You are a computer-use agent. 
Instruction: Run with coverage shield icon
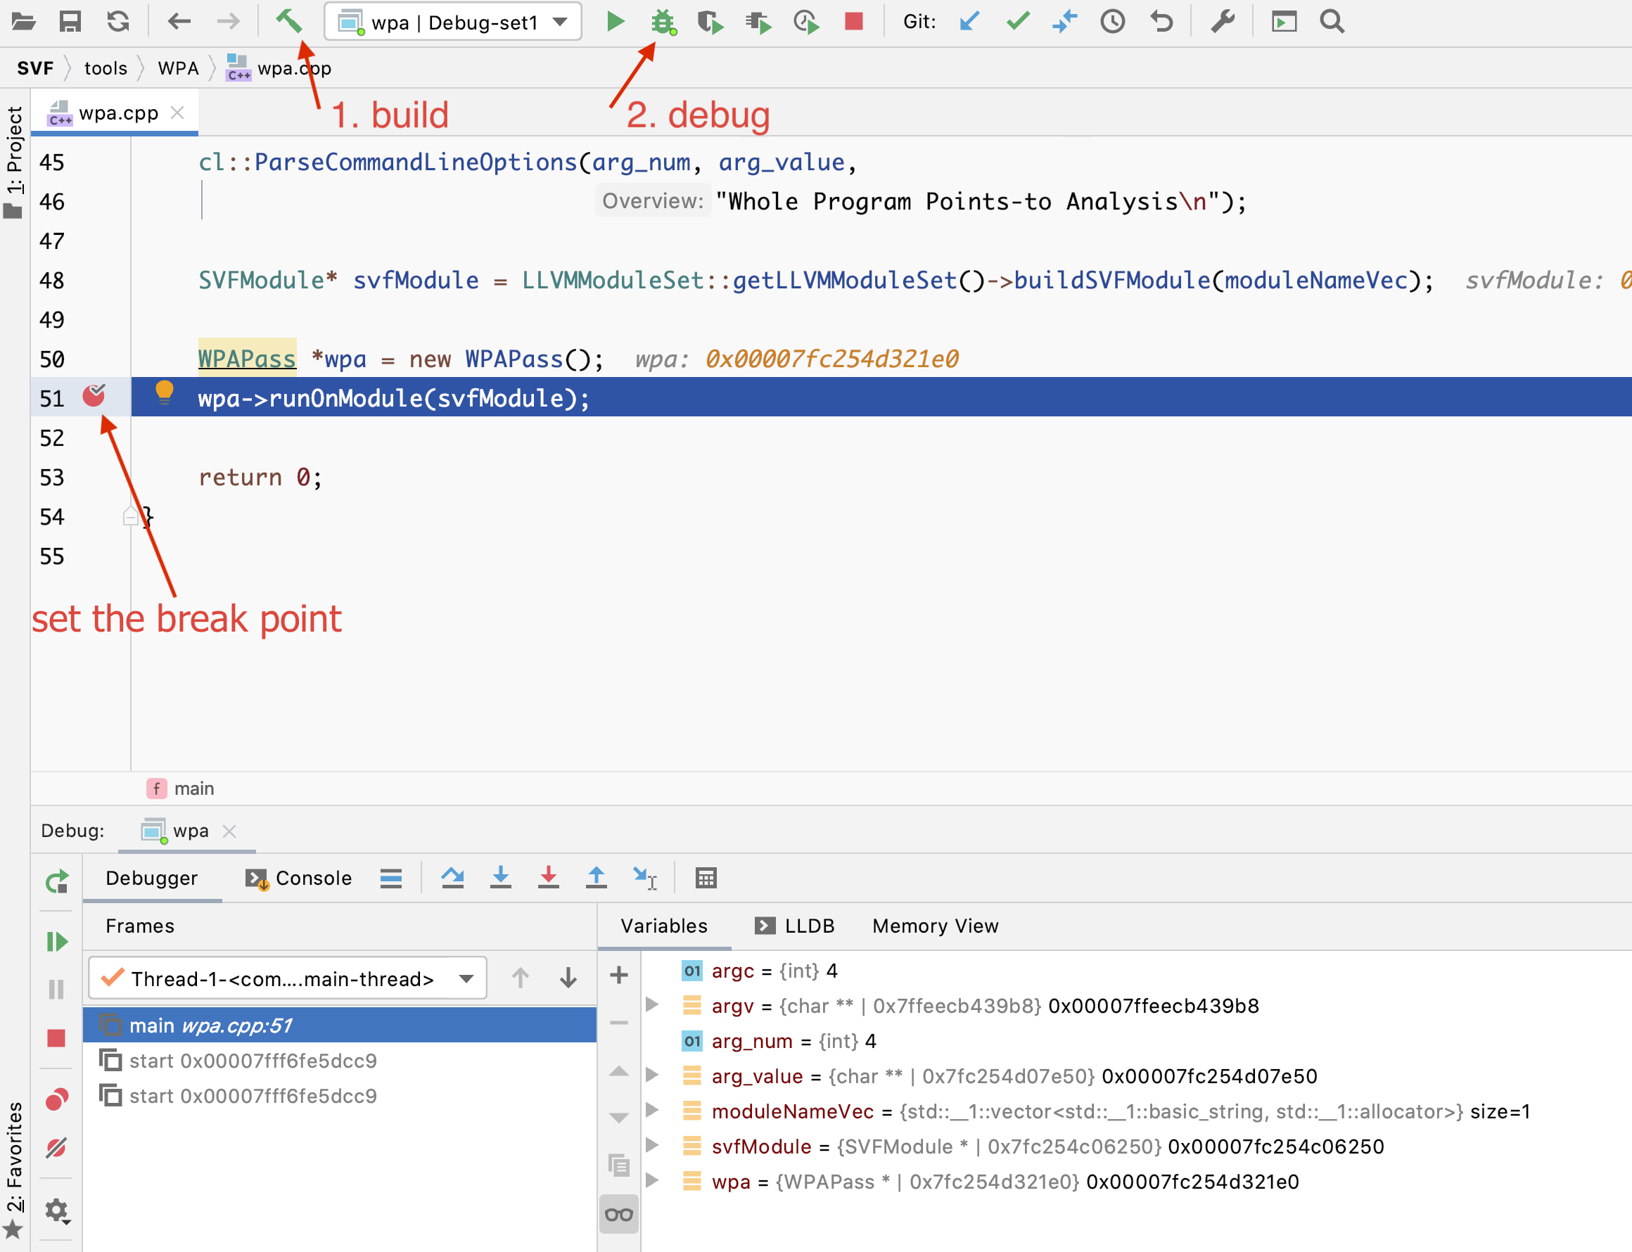point(710,23)
